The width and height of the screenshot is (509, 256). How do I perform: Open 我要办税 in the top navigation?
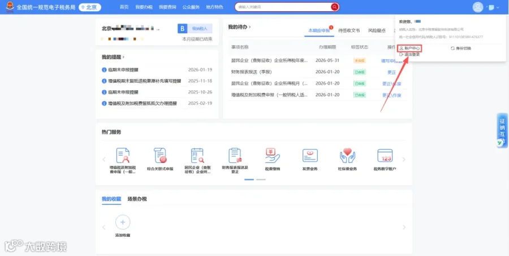point(144,7)
